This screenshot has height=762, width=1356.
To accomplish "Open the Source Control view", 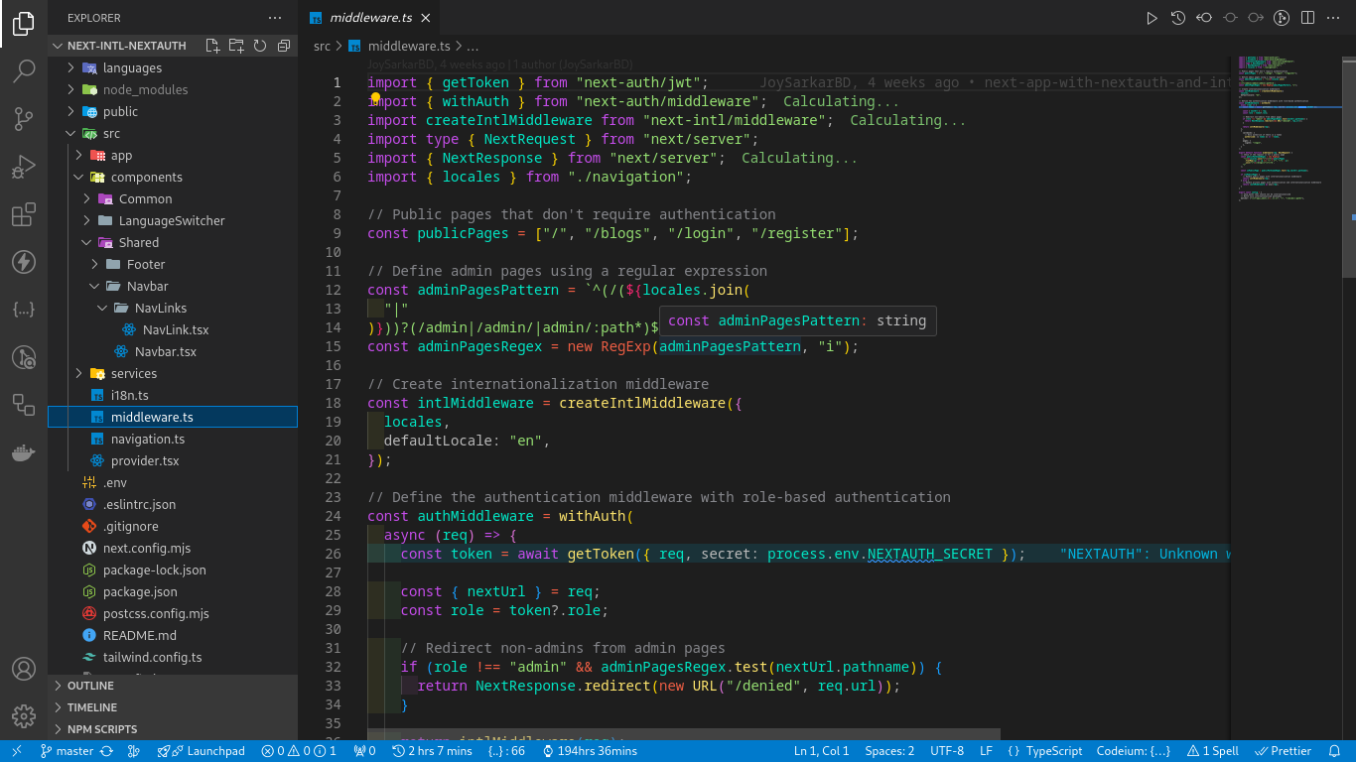I will [24, 119].
